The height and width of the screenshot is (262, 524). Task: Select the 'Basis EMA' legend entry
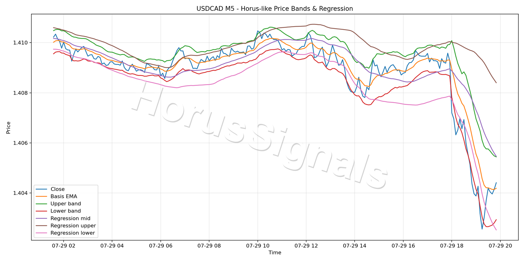point(57,196)
